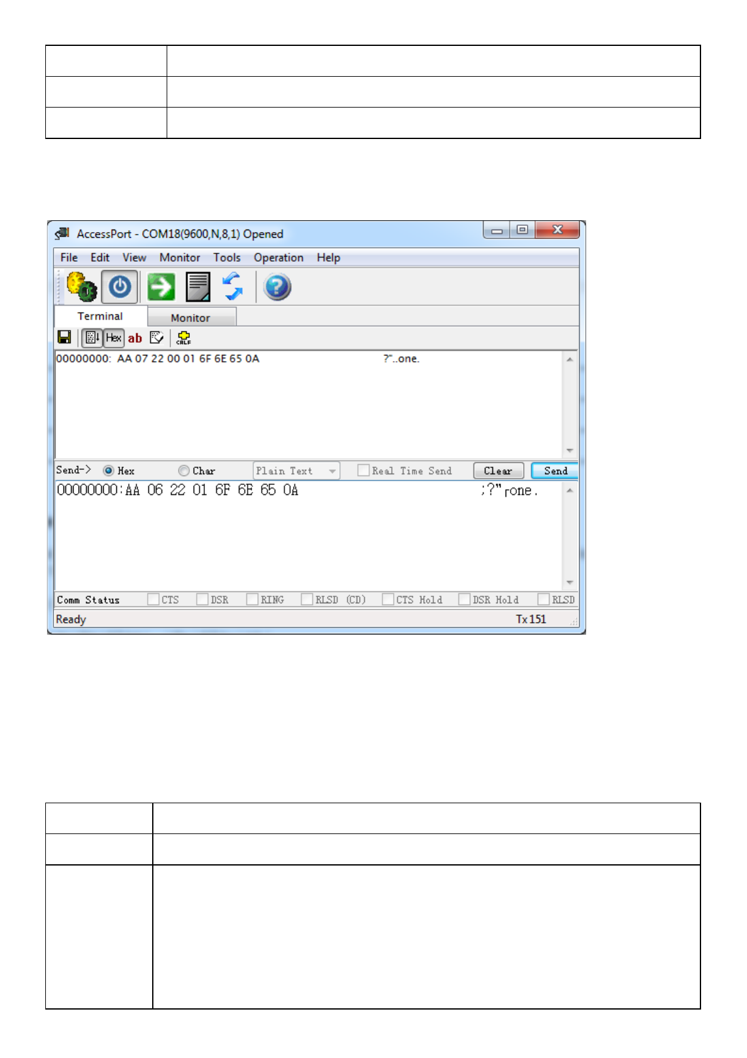Click the green arrow transfer icon
Viewport: 747px width, 1058px height.
pos(161,287)
